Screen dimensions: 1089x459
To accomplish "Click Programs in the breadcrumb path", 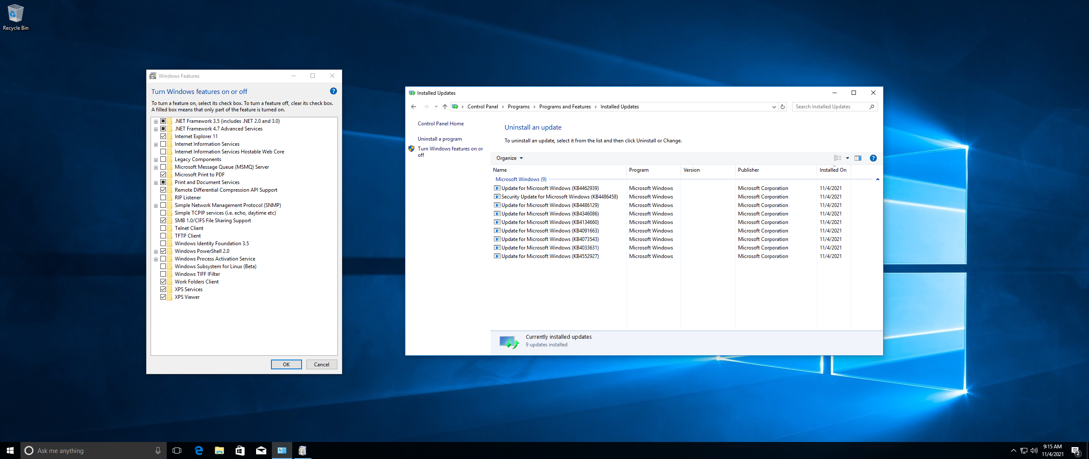I will point(518,107).
